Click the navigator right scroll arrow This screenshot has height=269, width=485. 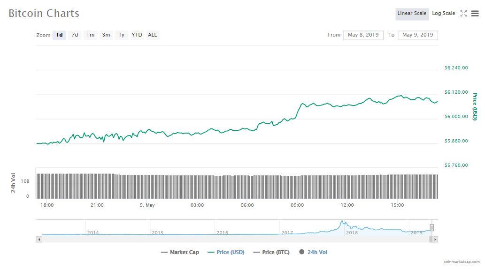[x=435, y=239]
